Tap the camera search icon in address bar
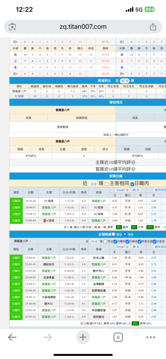This screenshot has width=166, height=359. 12,27
